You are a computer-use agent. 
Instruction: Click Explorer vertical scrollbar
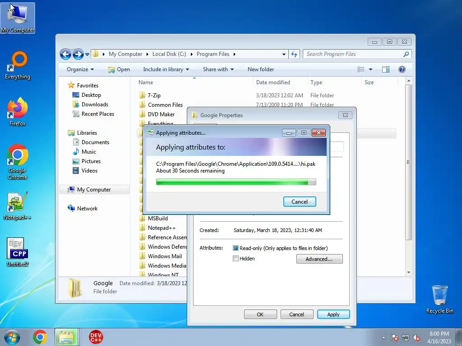(408, 162)
